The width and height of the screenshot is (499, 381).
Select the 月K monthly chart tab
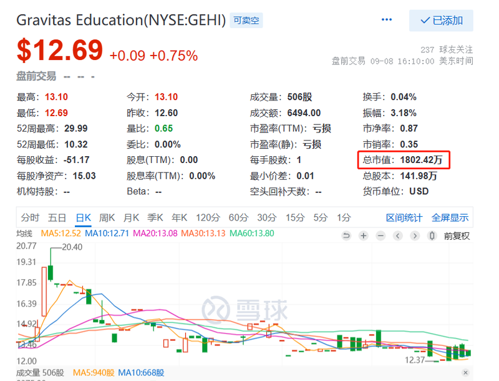[x=131, y=218]
